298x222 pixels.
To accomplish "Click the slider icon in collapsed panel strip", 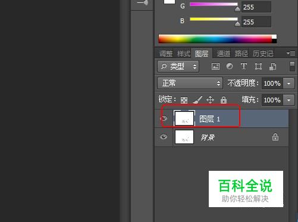I will click(x=143, y=2).
